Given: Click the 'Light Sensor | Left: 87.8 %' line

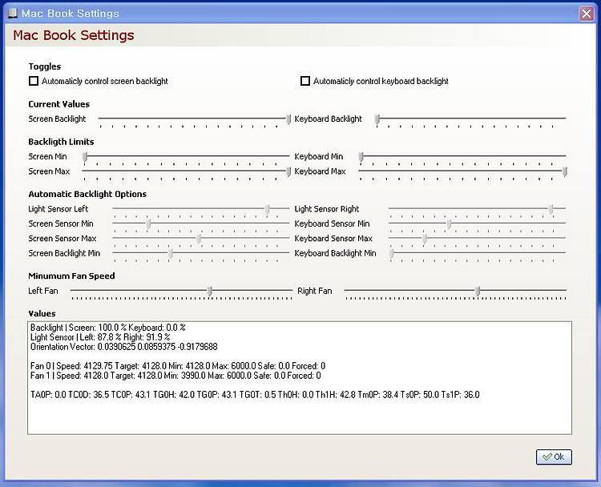Looking at the screenshot, I should coord(100,337).
